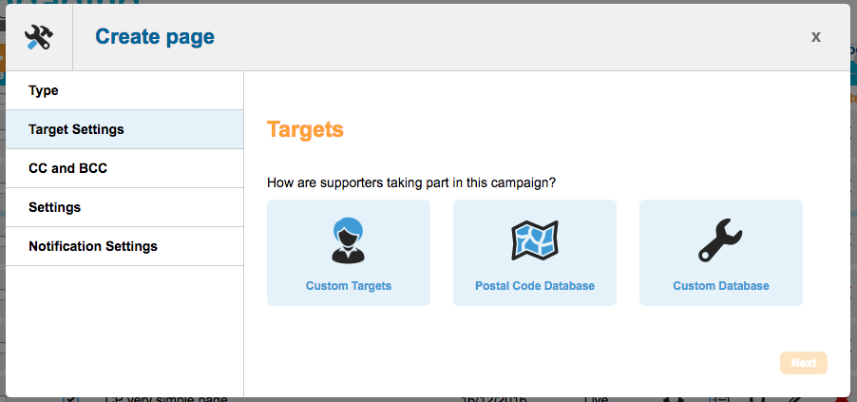Click the Custom Targets label
The width and height of the screenshot is (857, 402).
coord(348,286)
